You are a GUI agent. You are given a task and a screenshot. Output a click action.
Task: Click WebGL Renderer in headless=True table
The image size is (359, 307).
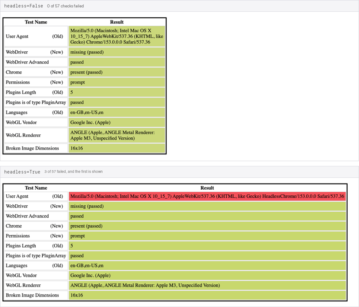coord(36,286)
